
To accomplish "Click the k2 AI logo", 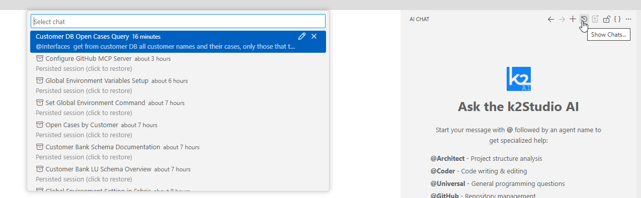I will pos(519,79).
